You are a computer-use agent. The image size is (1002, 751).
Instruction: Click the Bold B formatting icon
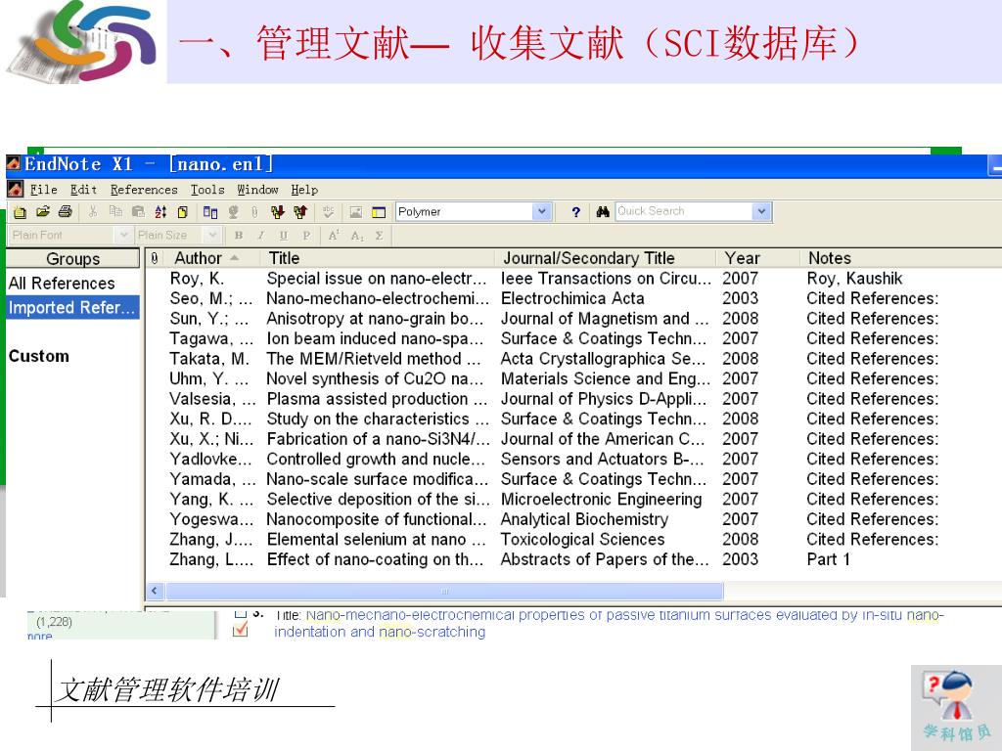pyautogui.click(x=239, y=236)
